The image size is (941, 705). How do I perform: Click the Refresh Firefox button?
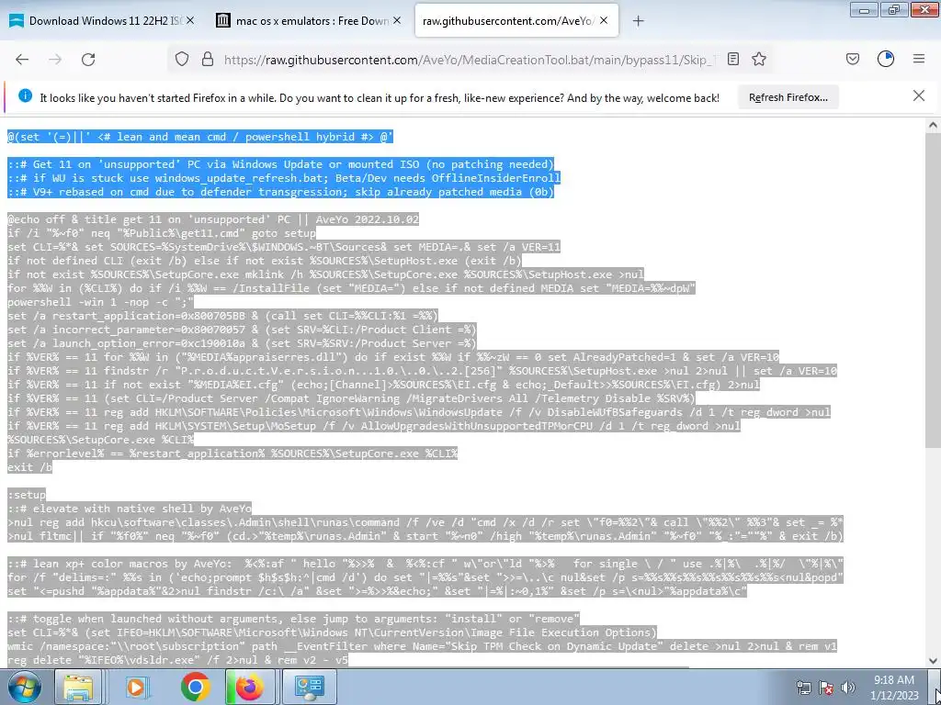[x=788, y=97]
